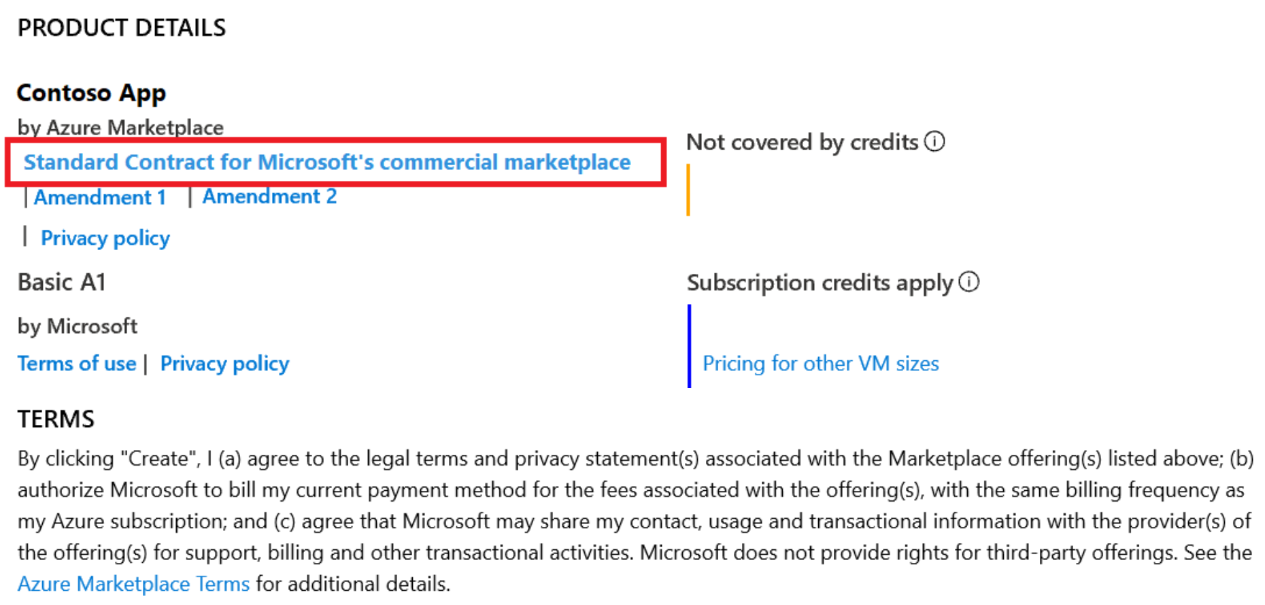Click the TERMS section heading
Viewport: 1265px width, 605px height.
pyautogui.click(x=56, y=419)
